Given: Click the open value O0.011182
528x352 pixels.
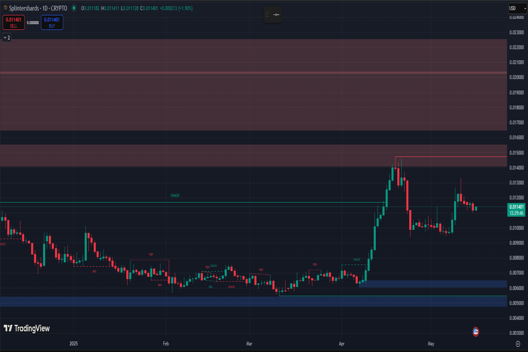Looking at the screenshot, I should point(91,8).
